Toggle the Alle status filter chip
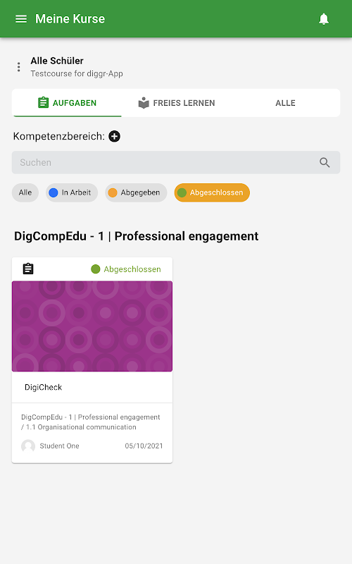Image resolution: width=352 pixels, height=564 pixels. pos(25,192)
